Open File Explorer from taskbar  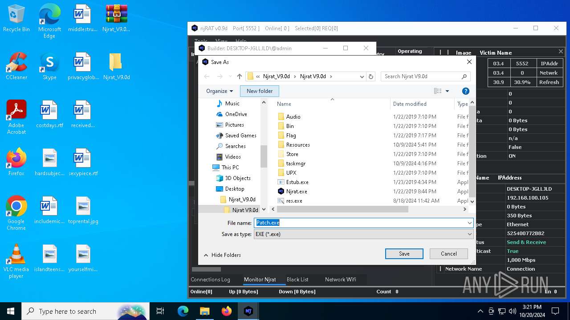[x=204, y=311]
